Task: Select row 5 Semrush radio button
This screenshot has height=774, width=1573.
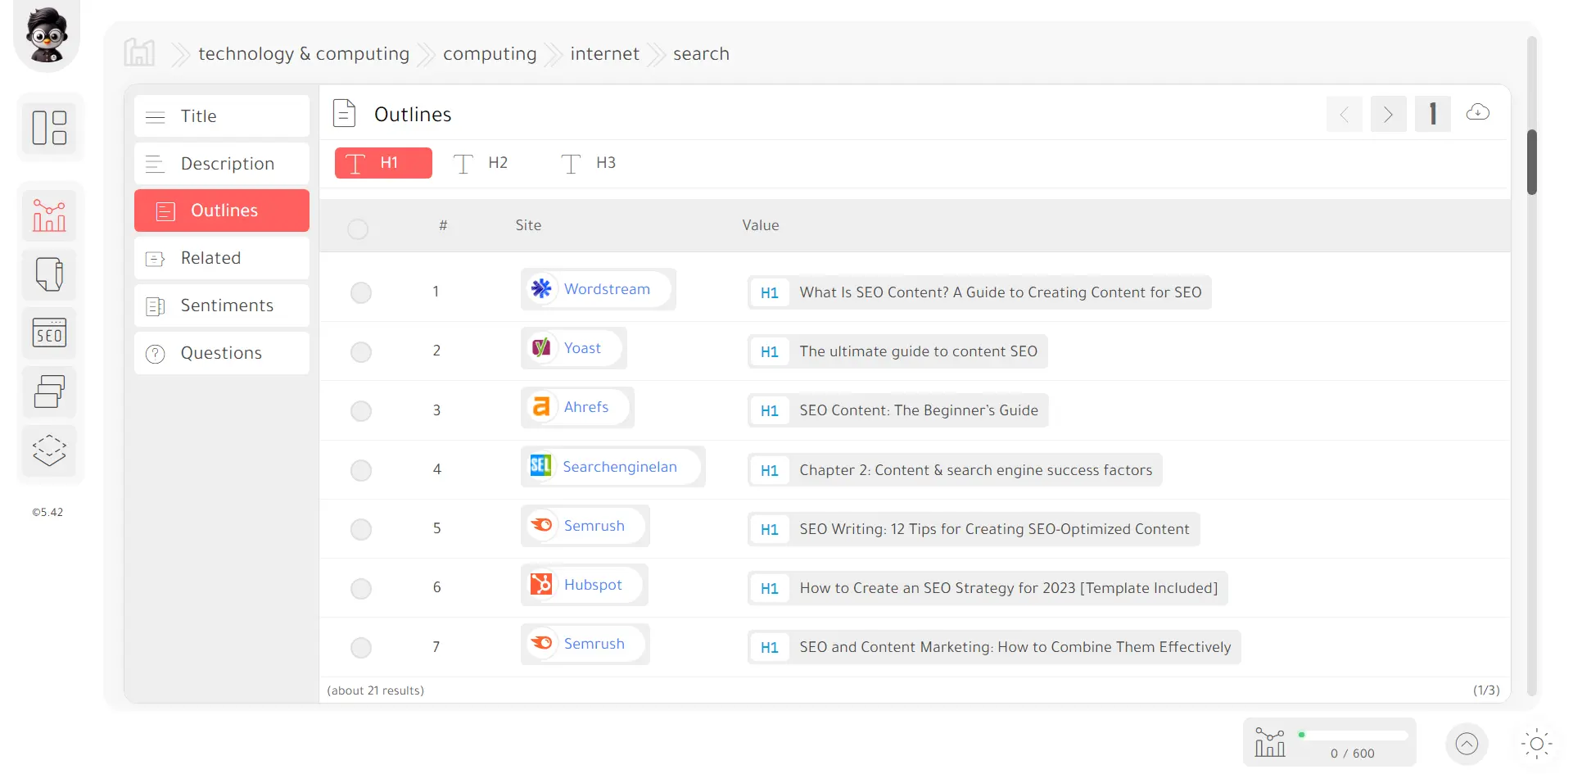Action: (x=361, y=529)
